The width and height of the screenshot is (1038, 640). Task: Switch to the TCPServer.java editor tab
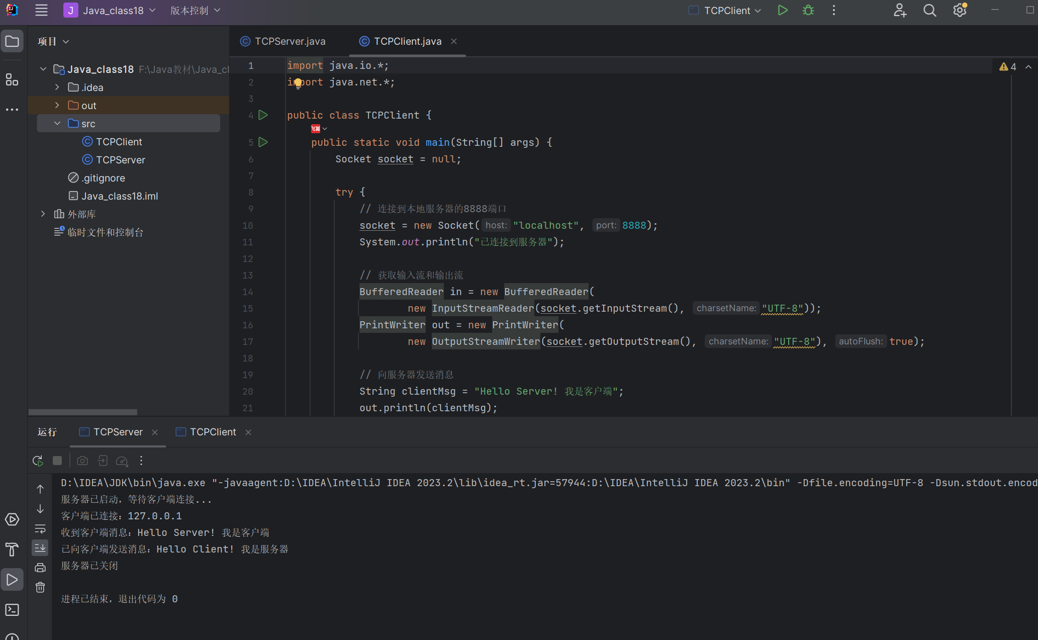click(x=290, y=41)
